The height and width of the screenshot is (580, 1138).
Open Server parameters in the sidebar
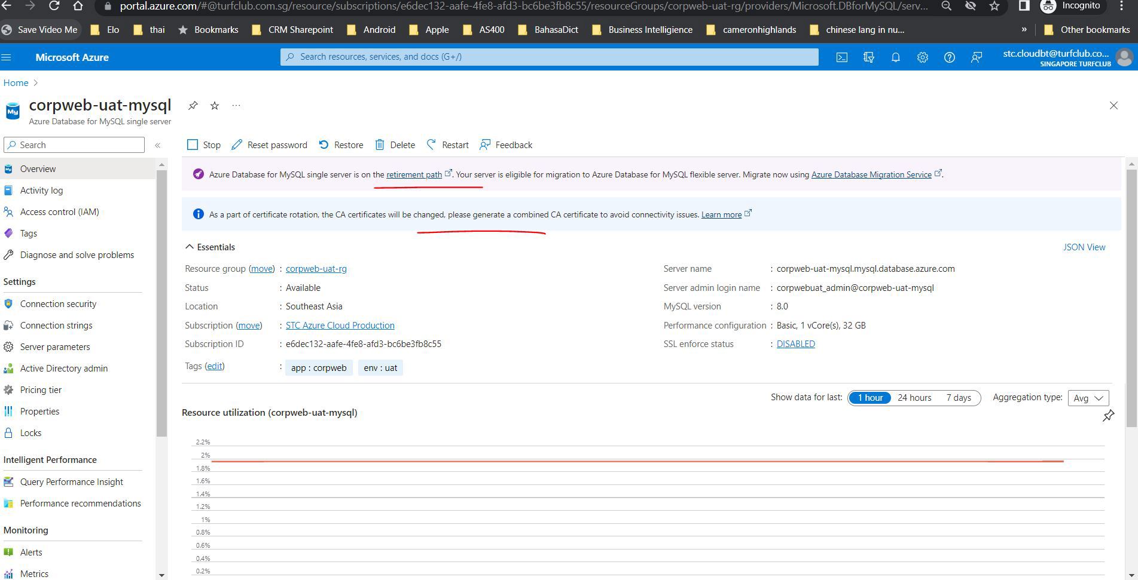pyautogui.click(x=54, y=346)
